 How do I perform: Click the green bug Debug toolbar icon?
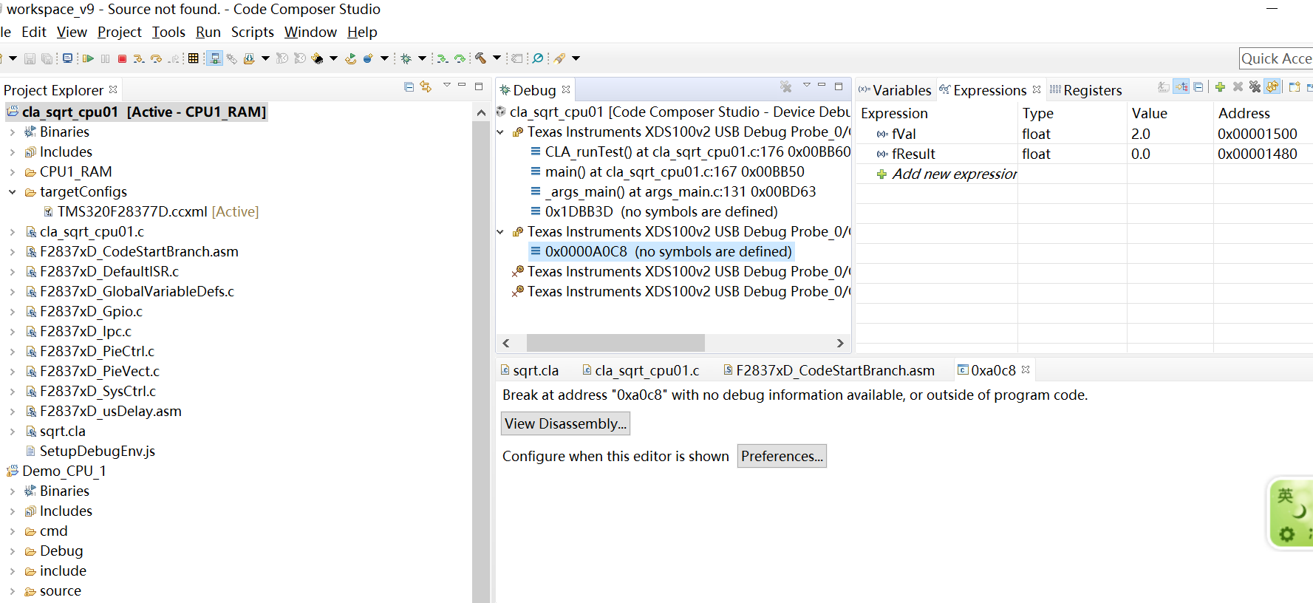pyautogui.click(x=406, y=58)
